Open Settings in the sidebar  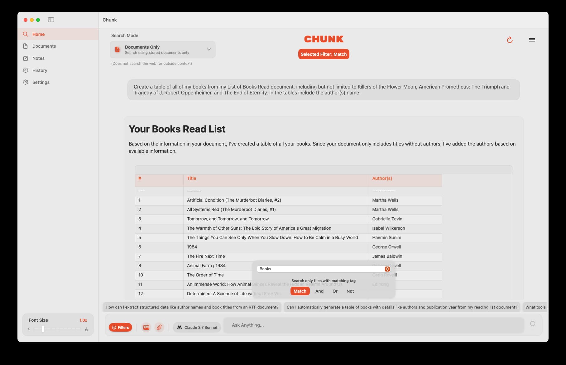coord(41,82)
